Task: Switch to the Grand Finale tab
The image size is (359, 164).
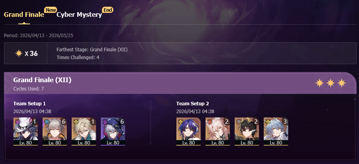Action: [24, 14]
